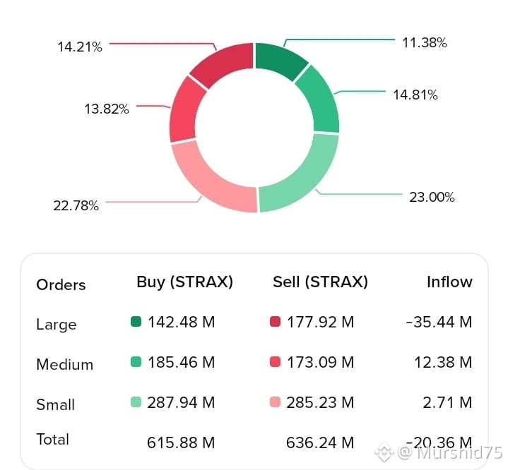The image size is (508, 470).
Task: Click the Orders column header
Action: coord(61,285)
